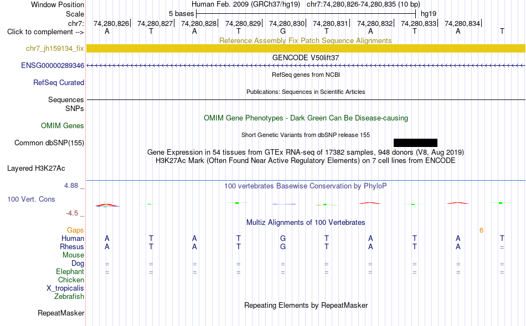Click the Rhesus species row label

72,246
